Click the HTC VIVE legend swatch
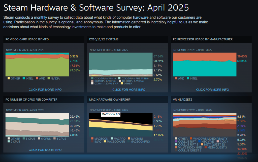Viewport: 258px width, 162px height. tap(200, 141)
